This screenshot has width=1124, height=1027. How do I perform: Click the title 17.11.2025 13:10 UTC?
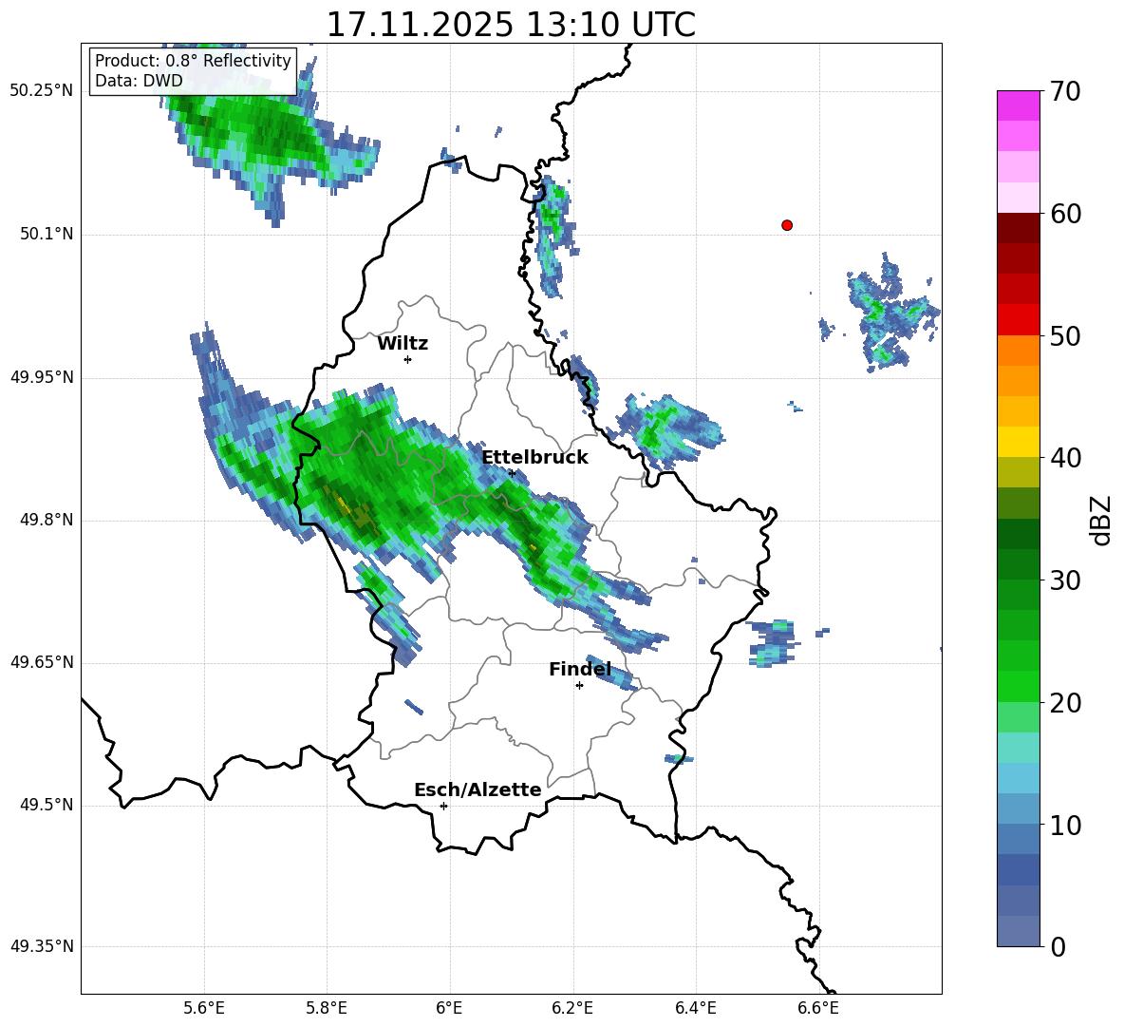511,25
